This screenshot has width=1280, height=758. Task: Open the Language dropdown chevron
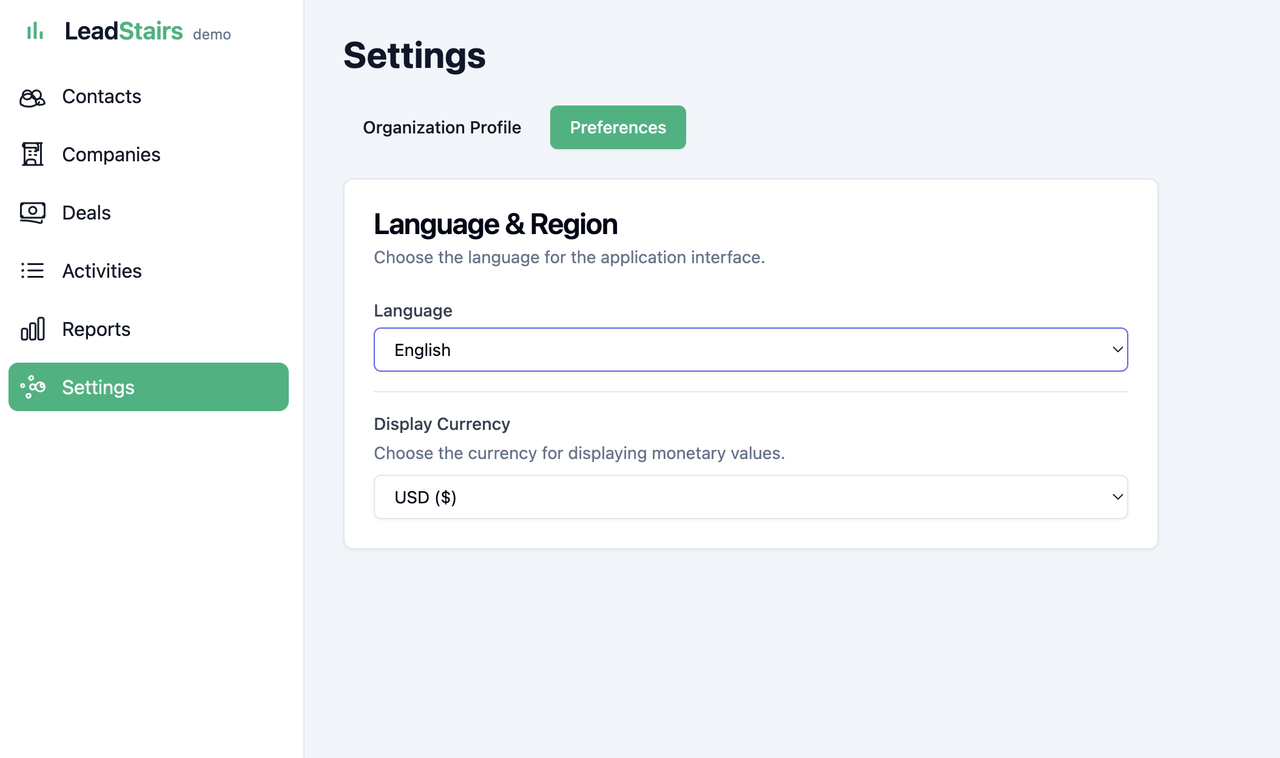(x=1117, y=349)
